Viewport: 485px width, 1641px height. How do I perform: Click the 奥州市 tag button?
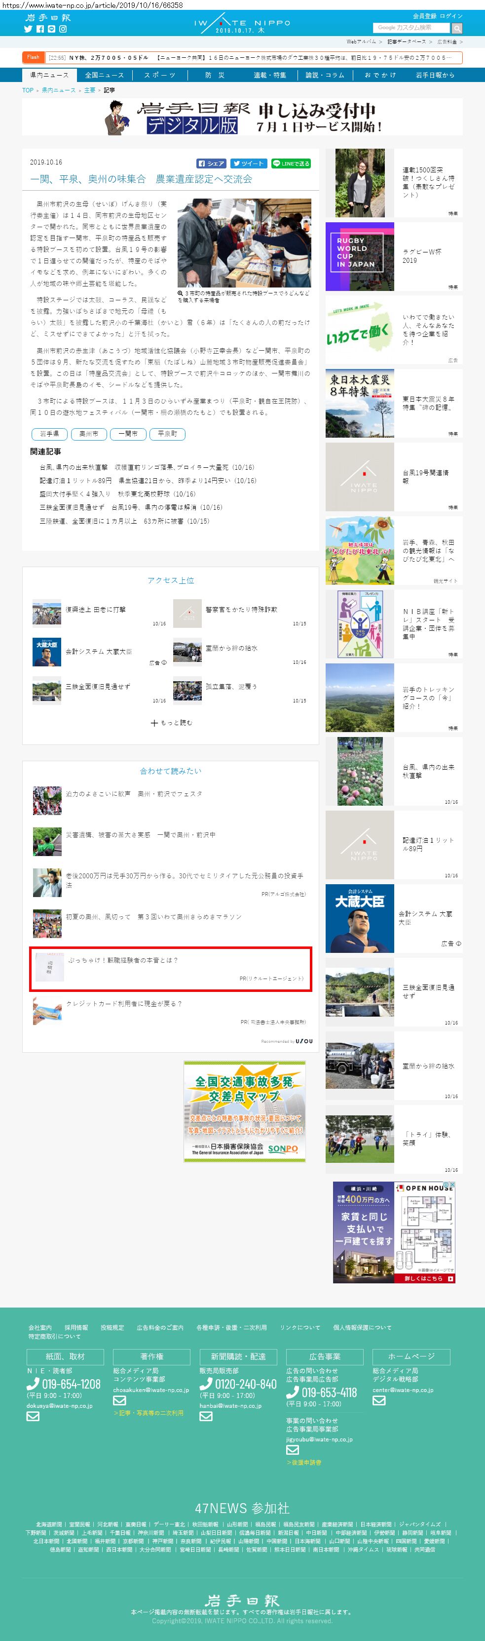(x=88, y=434)
